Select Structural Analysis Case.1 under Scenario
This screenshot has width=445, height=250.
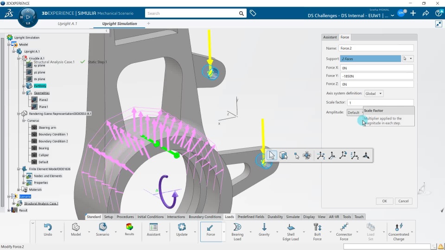click(41, 204)
